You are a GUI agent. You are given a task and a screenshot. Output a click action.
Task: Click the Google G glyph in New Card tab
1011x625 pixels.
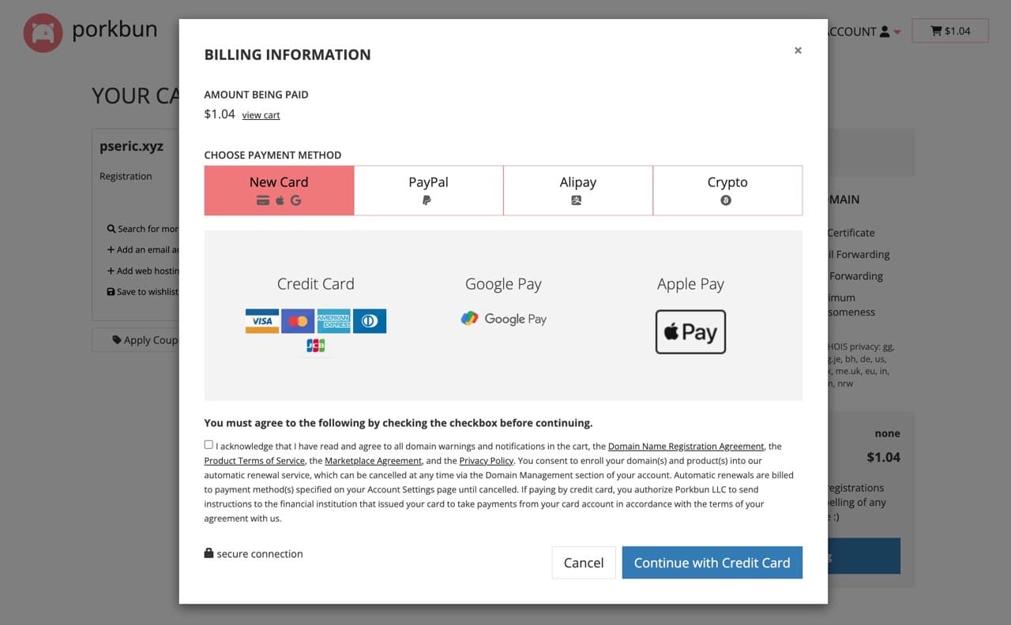(296, 201)
